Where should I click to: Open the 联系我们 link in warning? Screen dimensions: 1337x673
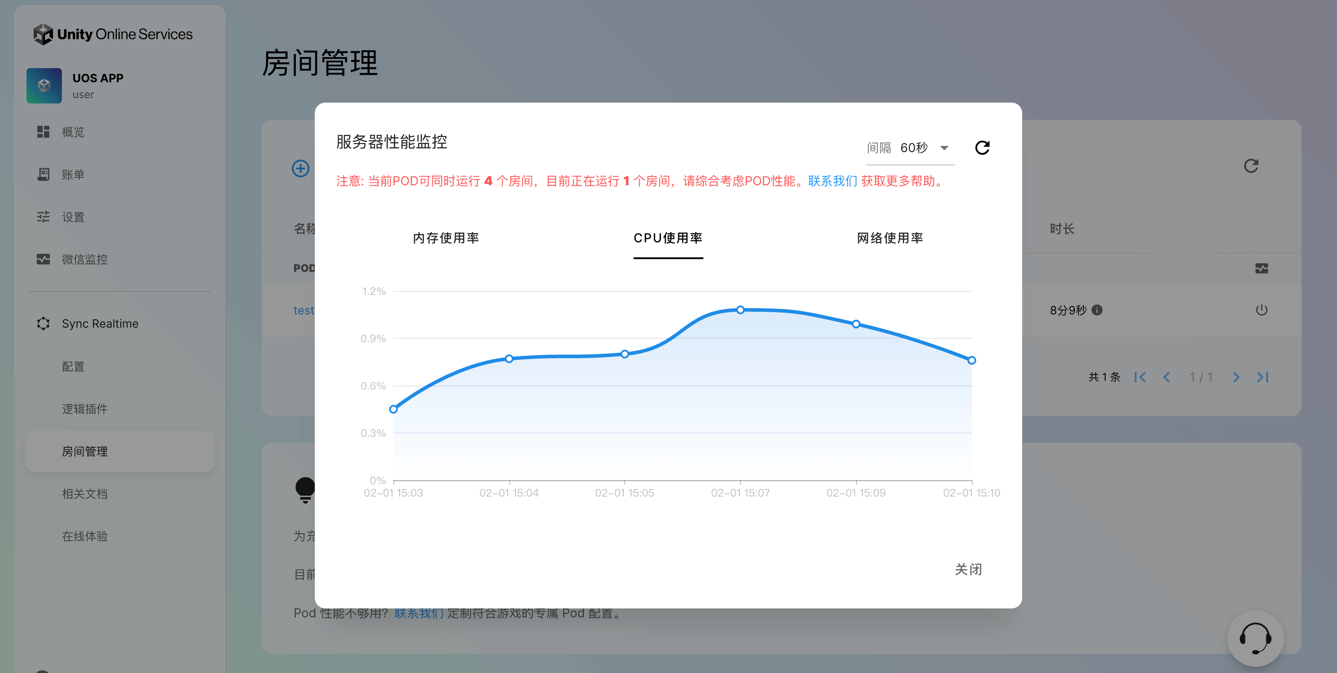click(x=832, y=181)
